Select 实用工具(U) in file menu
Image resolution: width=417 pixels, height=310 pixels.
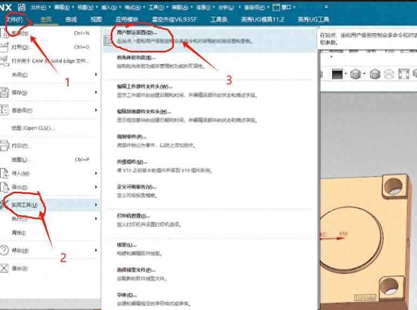point(50,205)
